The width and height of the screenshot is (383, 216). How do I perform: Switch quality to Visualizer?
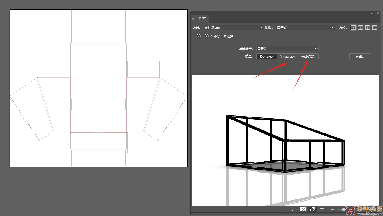287,57
